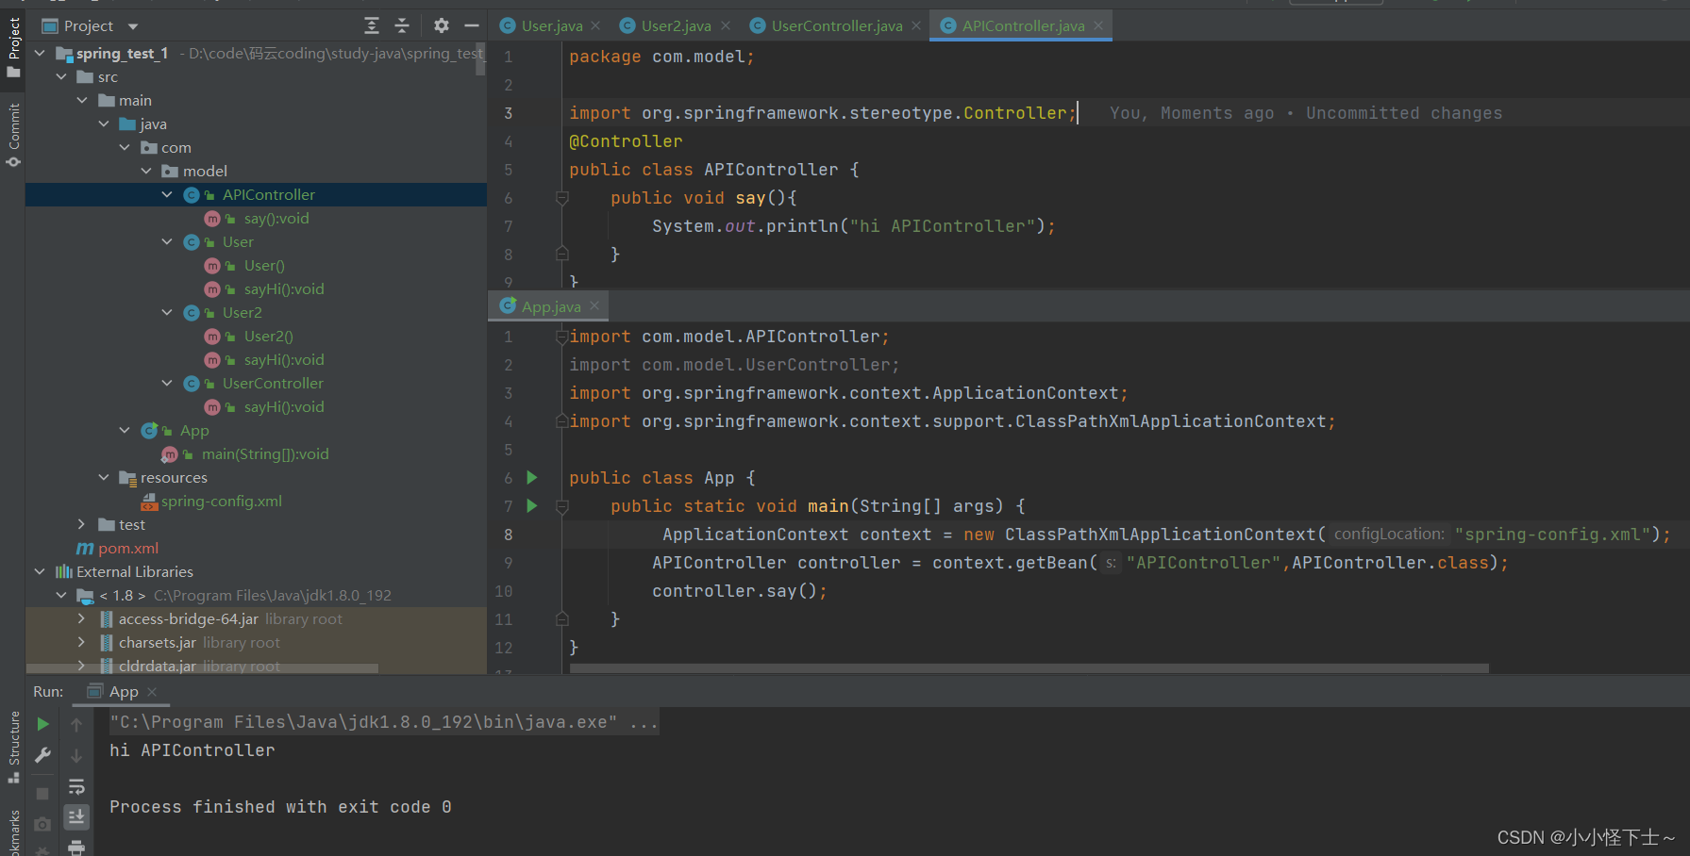
Task: Click Project tree vertical scrollbar thumb
Action: [x=480, y=58]
